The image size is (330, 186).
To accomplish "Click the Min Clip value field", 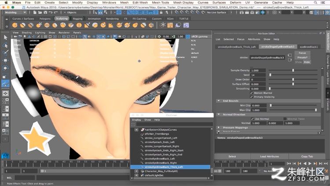I will [258, 105].
